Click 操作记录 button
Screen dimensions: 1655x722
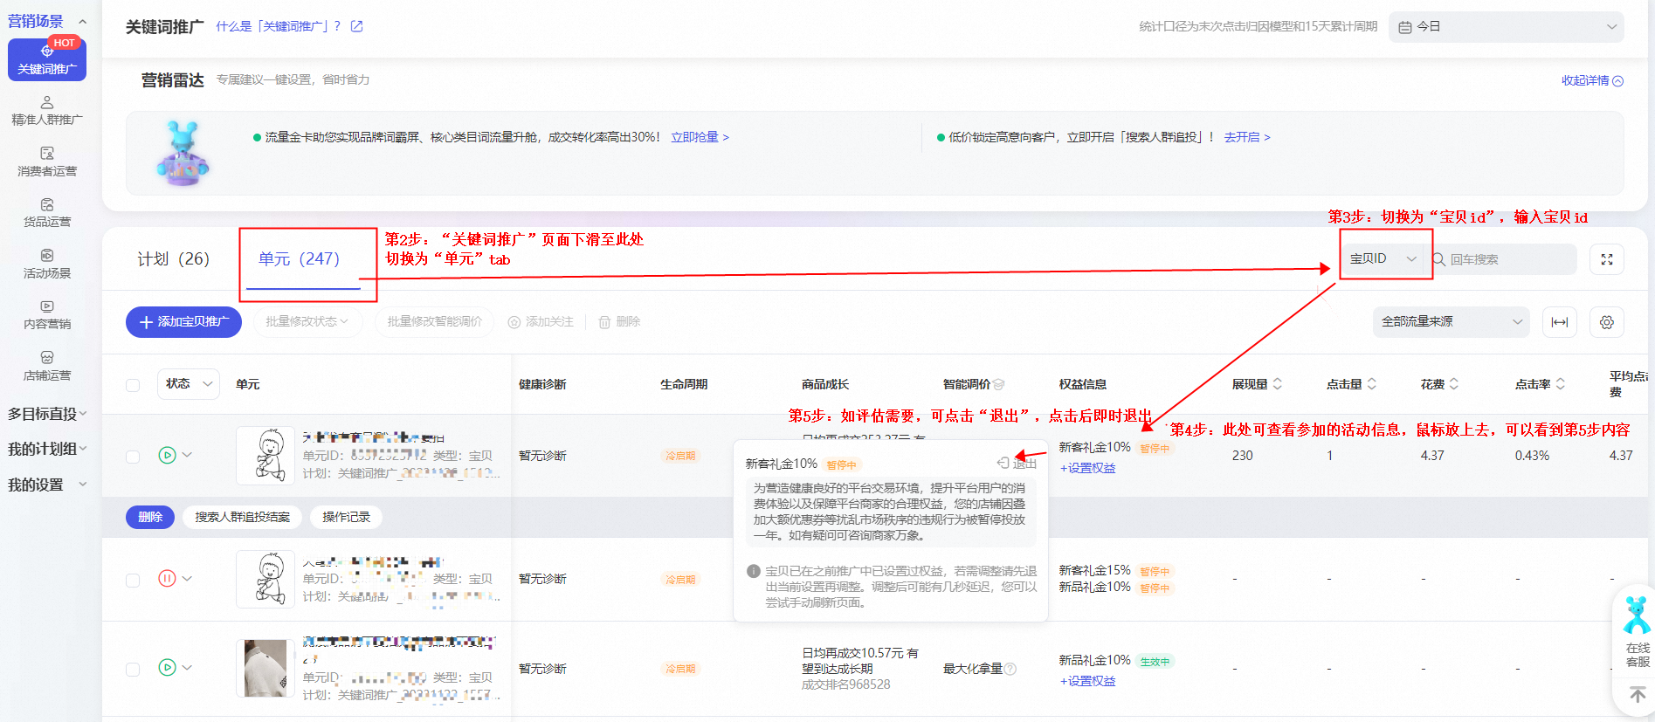coord(346,518)
